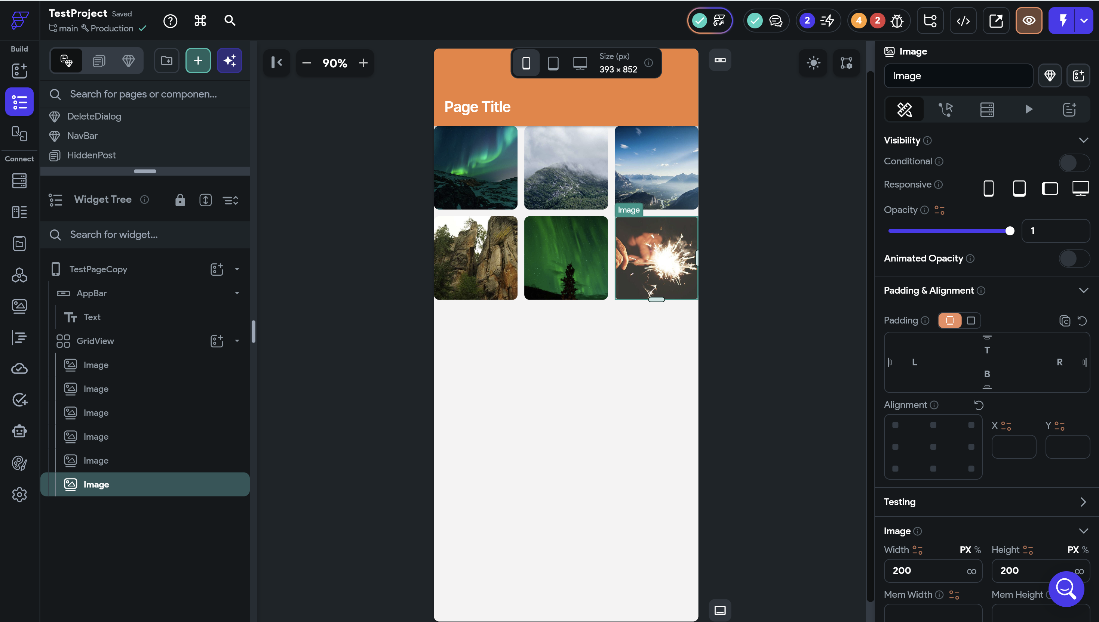Click the Opacity slider handle
The image size is (1099, 622).
pyautogui.click(x=1010, y=231)
